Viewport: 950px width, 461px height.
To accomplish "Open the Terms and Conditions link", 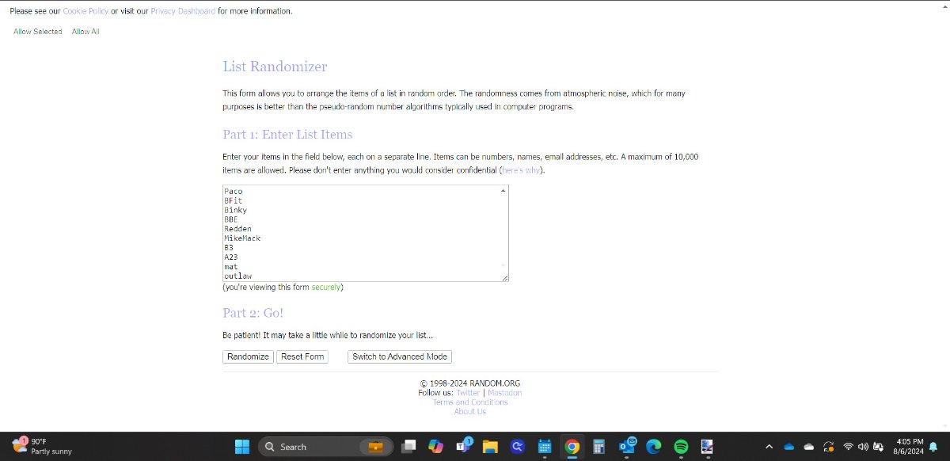I will point(470,402).
